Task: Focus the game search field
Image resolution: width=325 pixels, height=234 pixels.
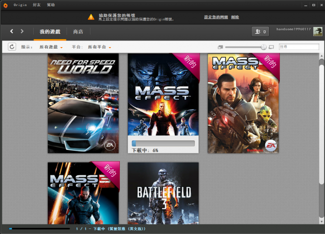Action: pyautogui.click(x=299, y=47)
